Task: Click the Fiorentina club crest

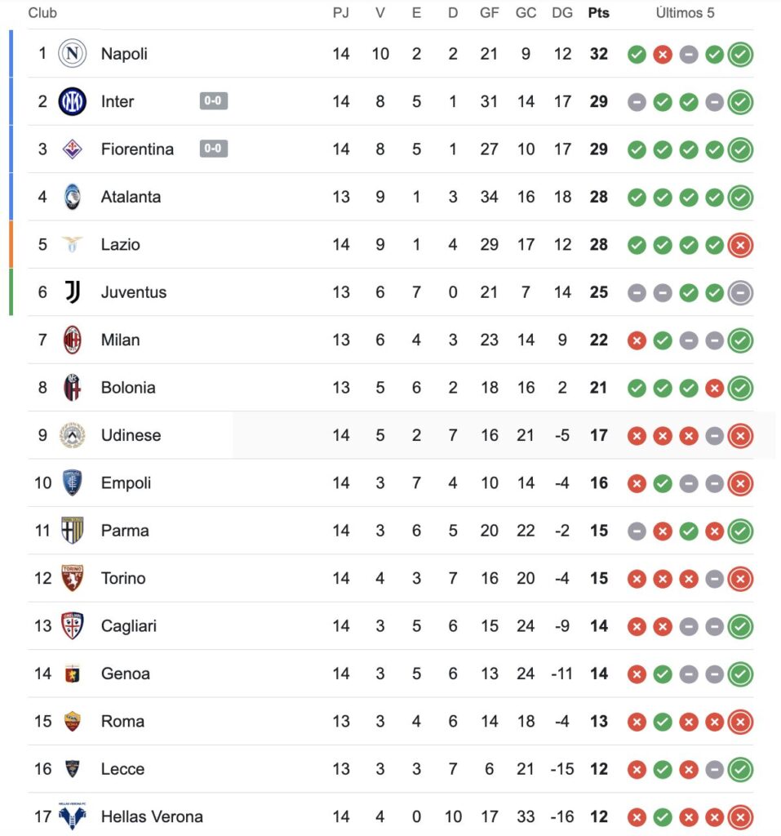Action: pos(72,149)
